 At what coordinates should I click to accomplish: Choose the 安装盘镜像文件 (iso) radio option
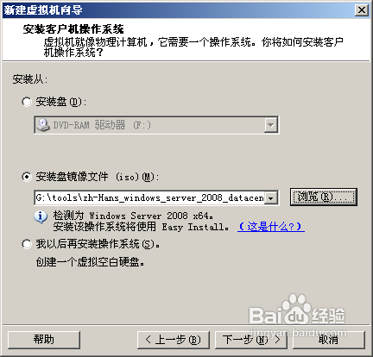pos(27,177)
